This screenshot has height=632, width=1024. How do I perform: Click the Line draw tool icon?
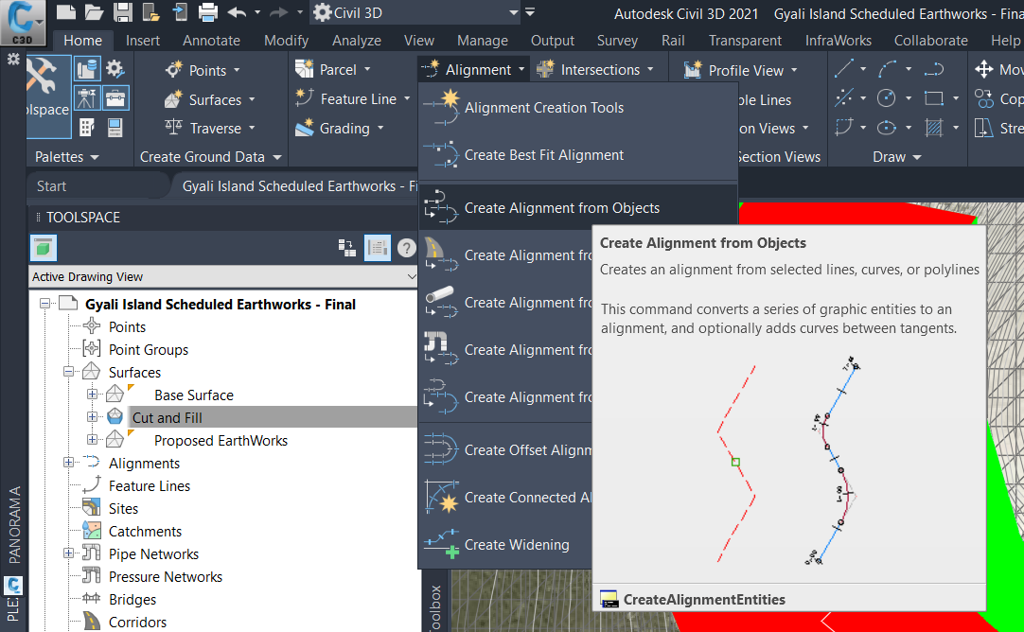pyautogui.click(x=844, y=68)
